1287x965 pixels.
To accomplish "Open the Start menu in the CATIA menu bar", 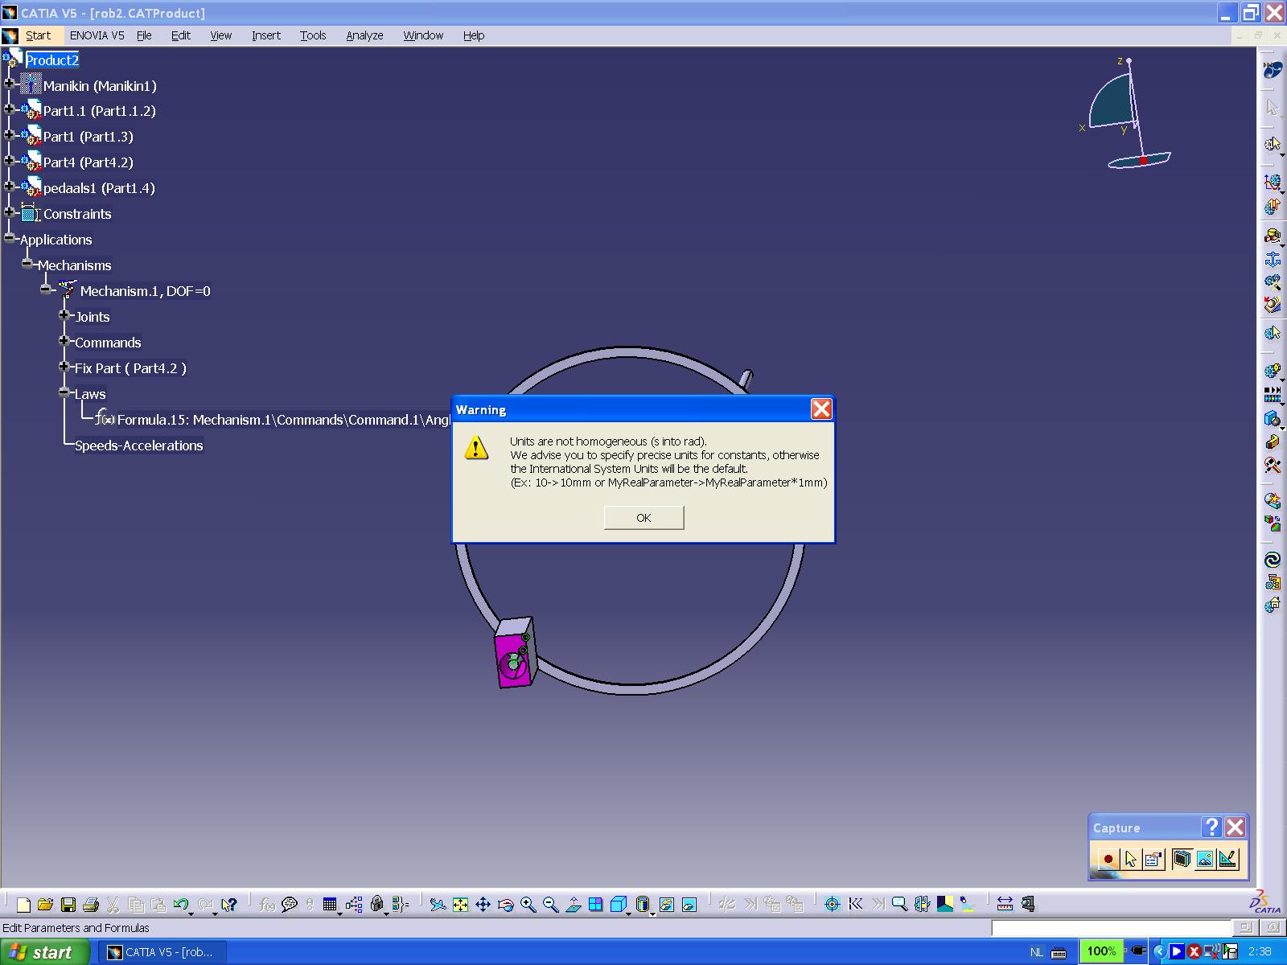I will (38, 35).
